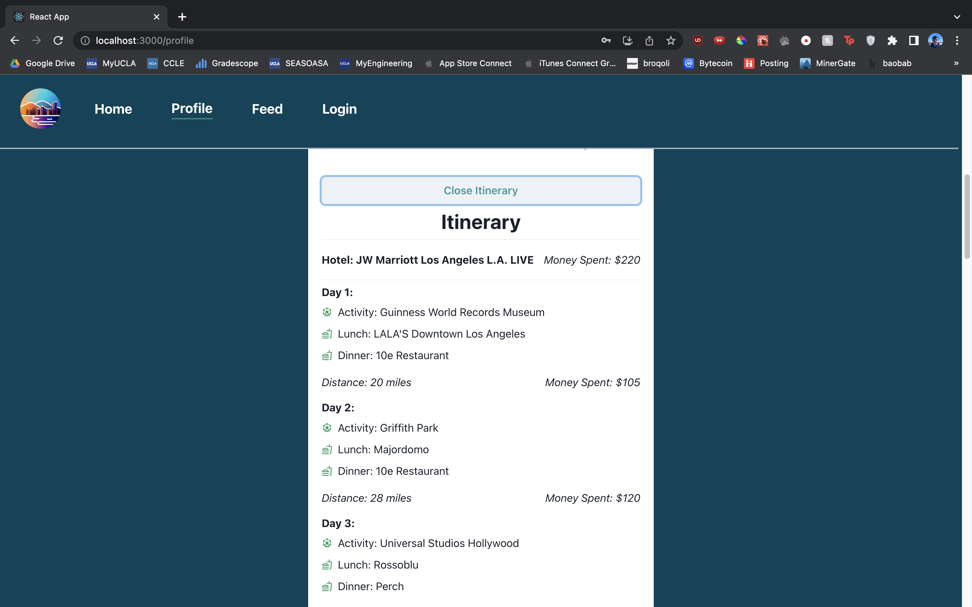Click the page vertical scrollbar thumb
The image size is (972, 607).
[x=967, y=217]
